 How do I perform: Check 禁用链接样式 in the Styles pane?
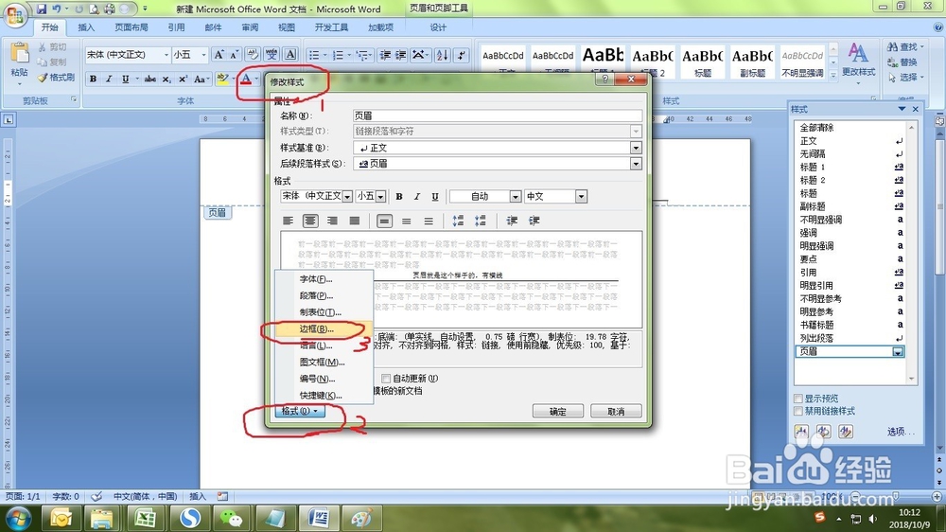(x=798, y=411)
